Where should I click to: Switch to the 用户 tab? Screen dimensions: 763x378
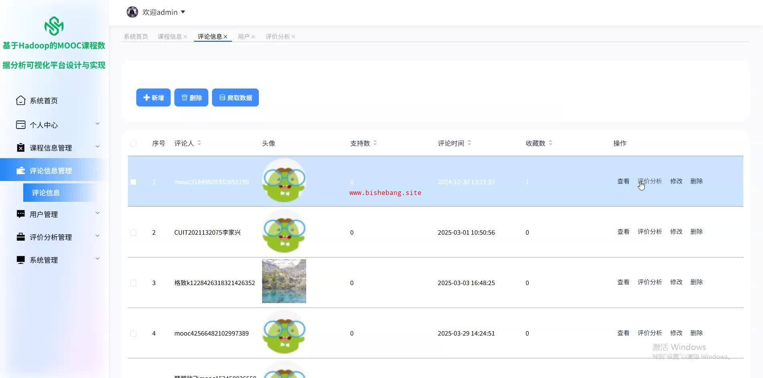[244, 36]
